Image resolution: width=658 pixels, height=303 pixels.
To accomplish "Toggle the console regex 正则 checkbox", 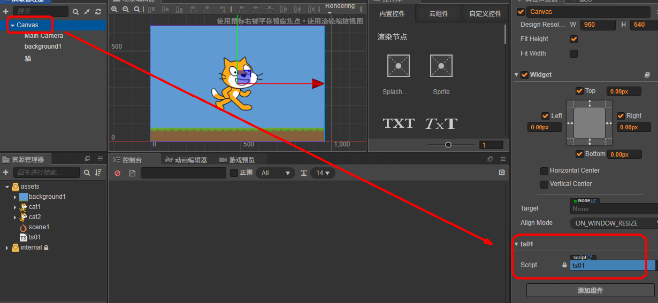I will 234,173.
